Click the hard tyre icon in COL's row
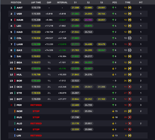 coord(130,38)
